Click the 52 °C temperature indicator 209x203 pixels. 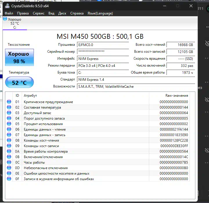19,82
